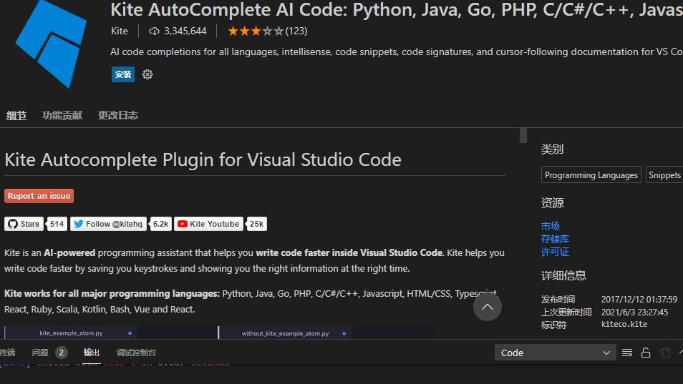683x384 pixels.
Task: Clear output with the clear-list icon
Action: click(x=627, y=353)
